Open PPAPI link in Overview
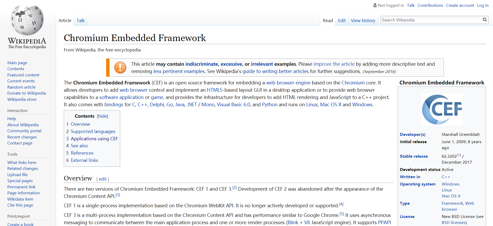Screen dimensions: 493x226 click(384, 222)
